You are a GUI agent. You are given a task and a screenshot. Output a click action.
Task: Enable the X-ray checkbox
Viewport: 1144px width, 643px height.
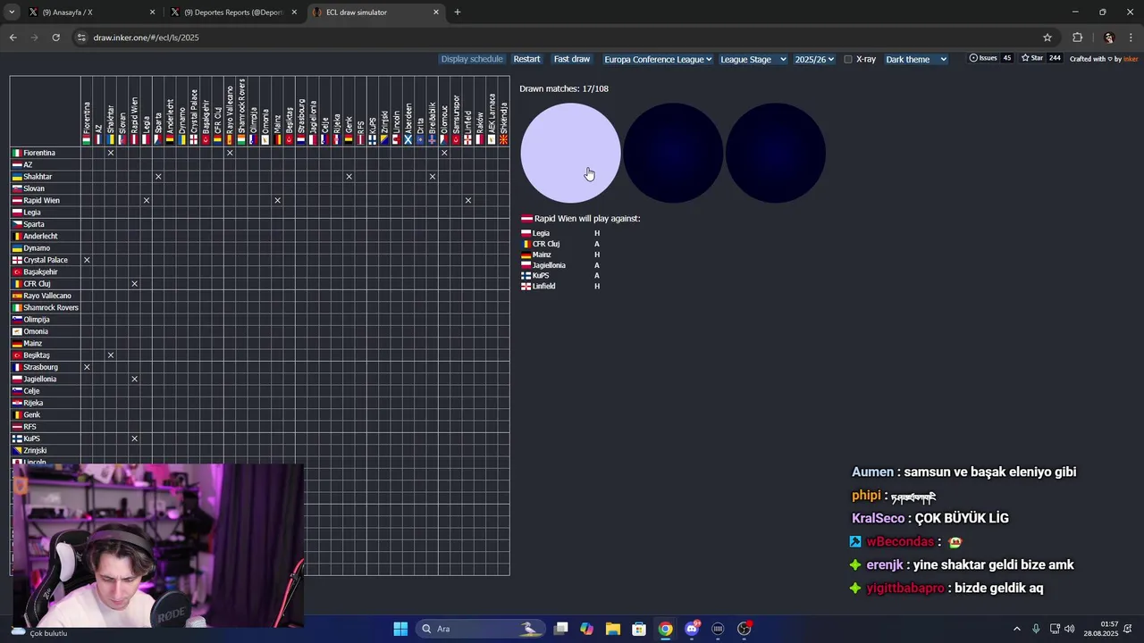click(x=848, y=59)
